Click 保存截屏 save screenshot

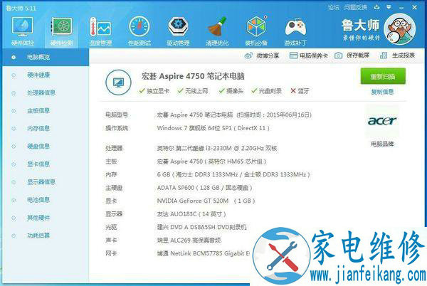coord(352,55)
